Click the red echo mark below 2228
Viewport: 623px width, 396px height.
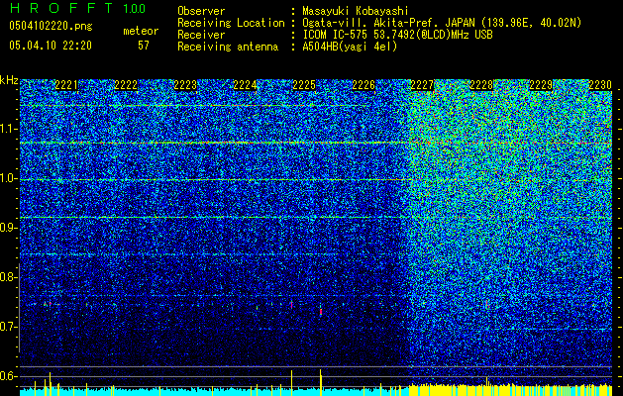[x=486, y=305]
